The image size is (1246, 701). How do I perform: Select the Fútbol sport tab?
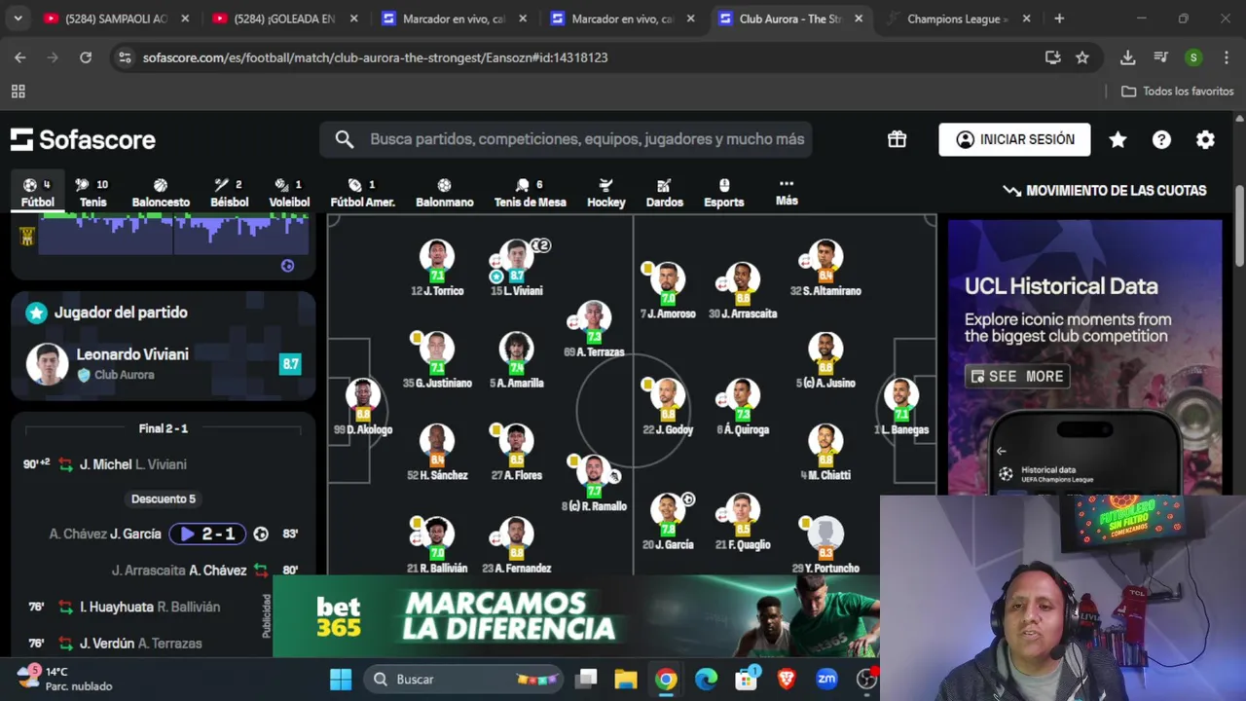point(38,193)
